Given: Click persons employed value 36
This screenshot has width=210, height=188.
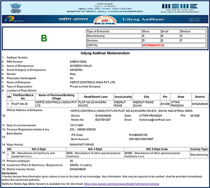Looking at the screenshot, I should 71,161.
